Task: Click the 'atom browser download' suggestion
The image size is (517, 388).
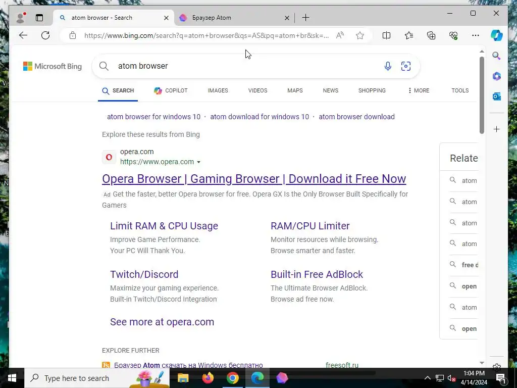Action: 356,117
